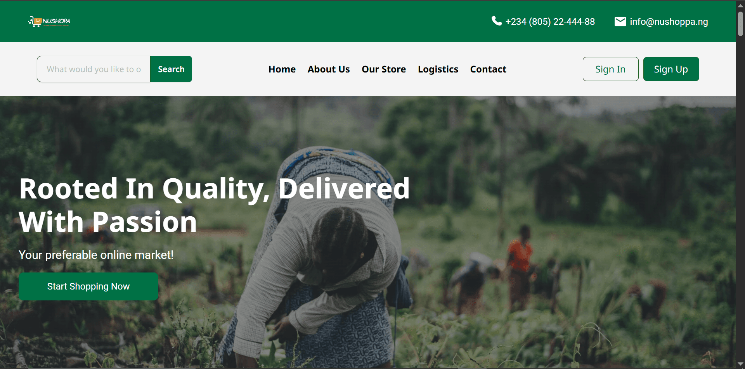Click the Your preferable online market tagline
Image resolution: width=745 pixels, height=369 pixels.
click(x=96, y=255)
